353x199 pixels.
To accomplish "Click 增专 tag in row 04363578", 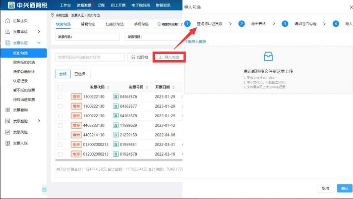I will [x=76, y=116].
